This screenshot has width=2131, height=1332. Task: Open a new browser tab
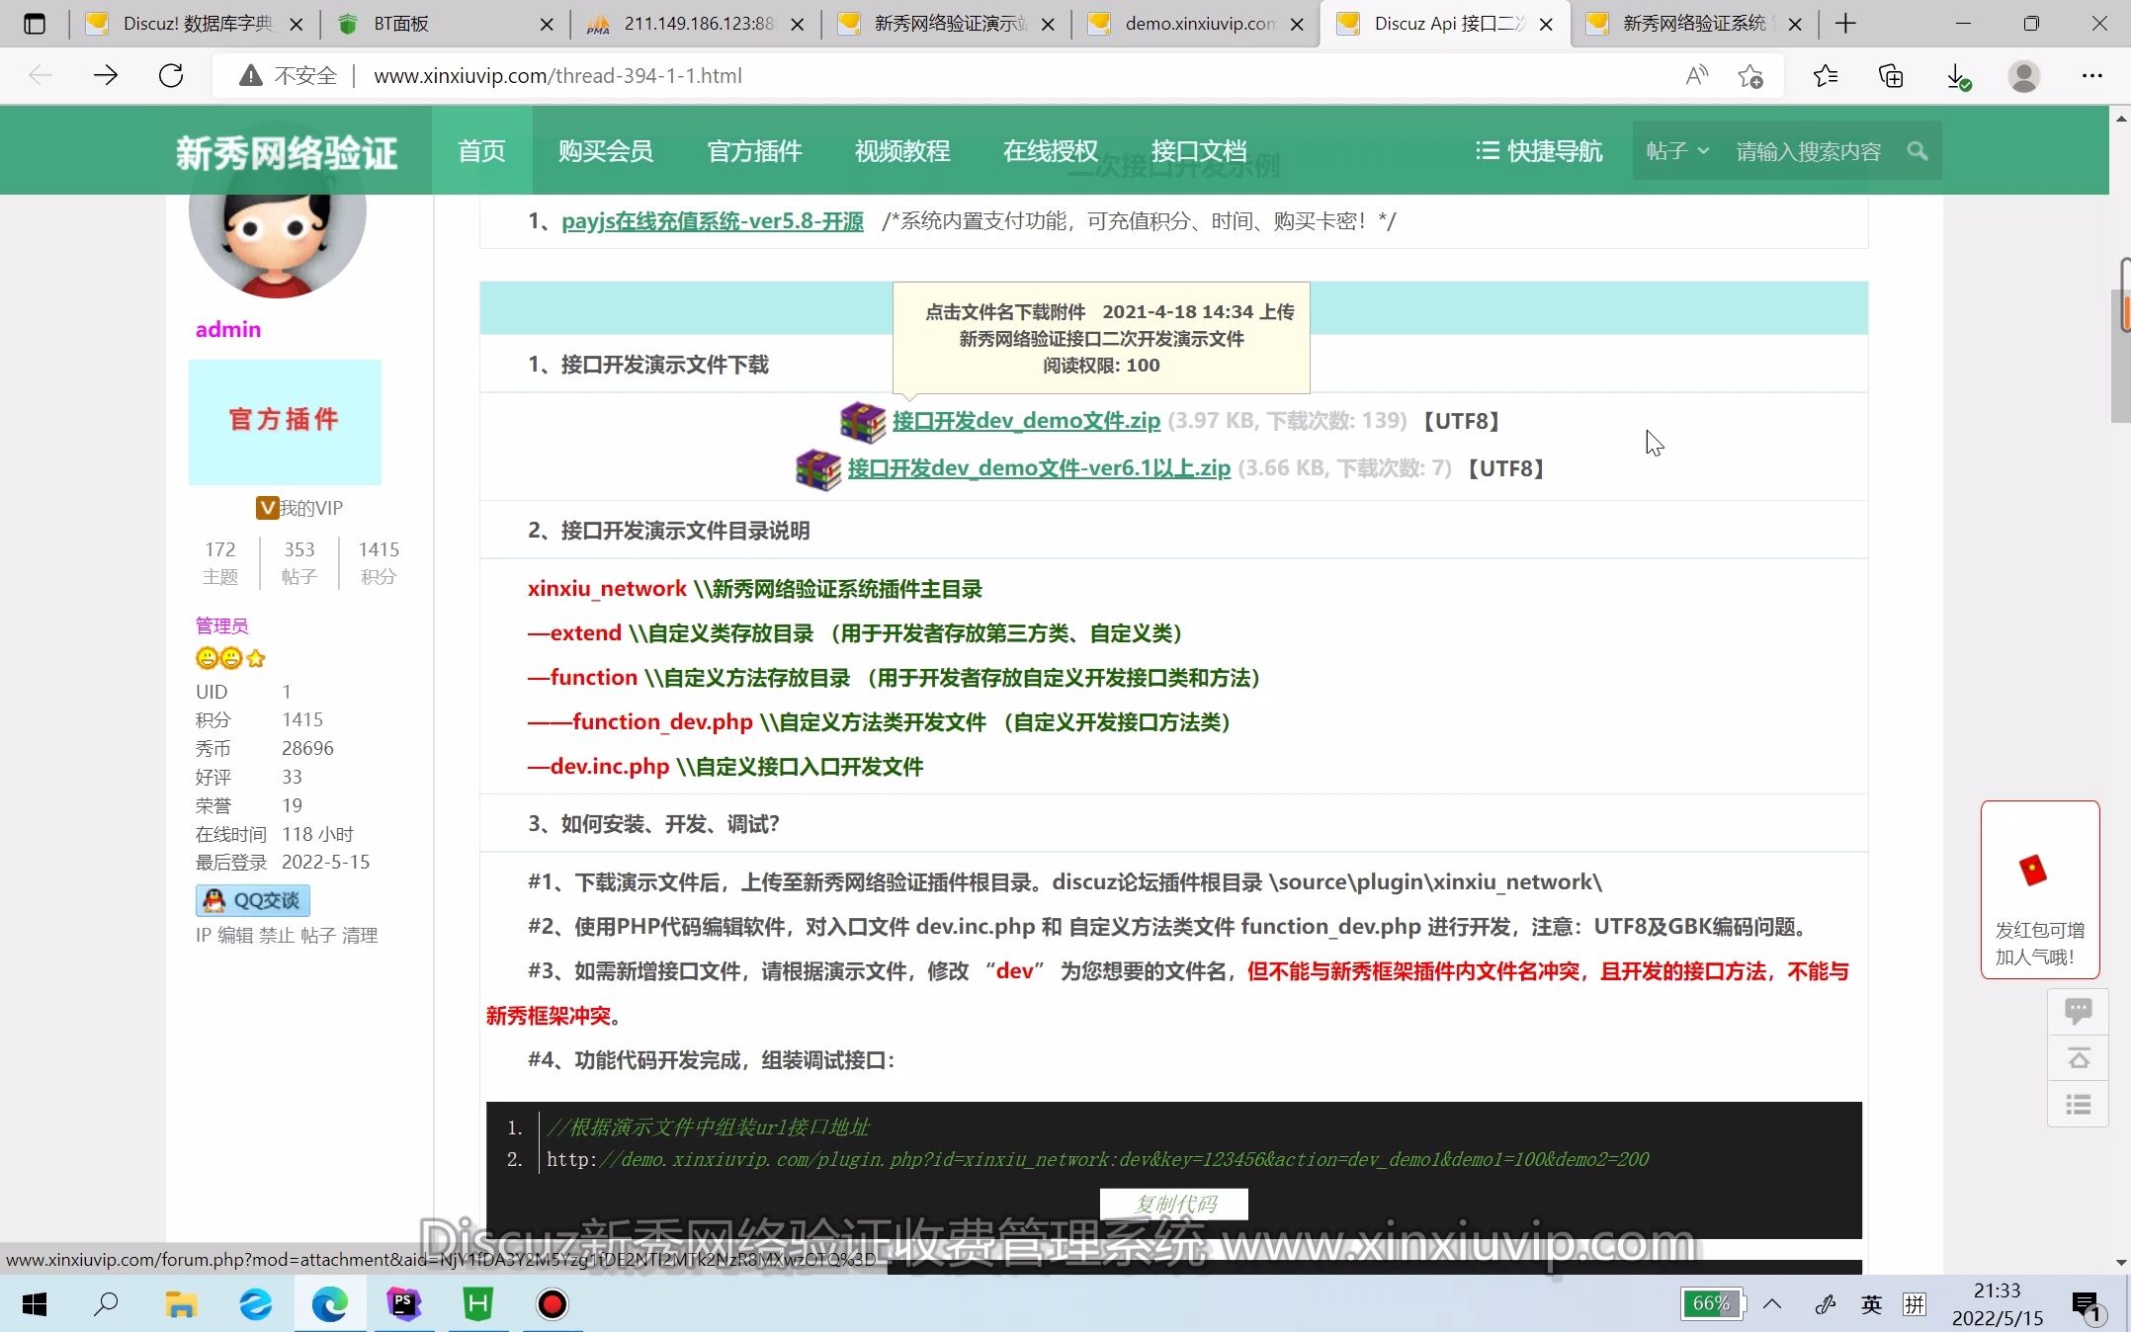(1845, 24)
